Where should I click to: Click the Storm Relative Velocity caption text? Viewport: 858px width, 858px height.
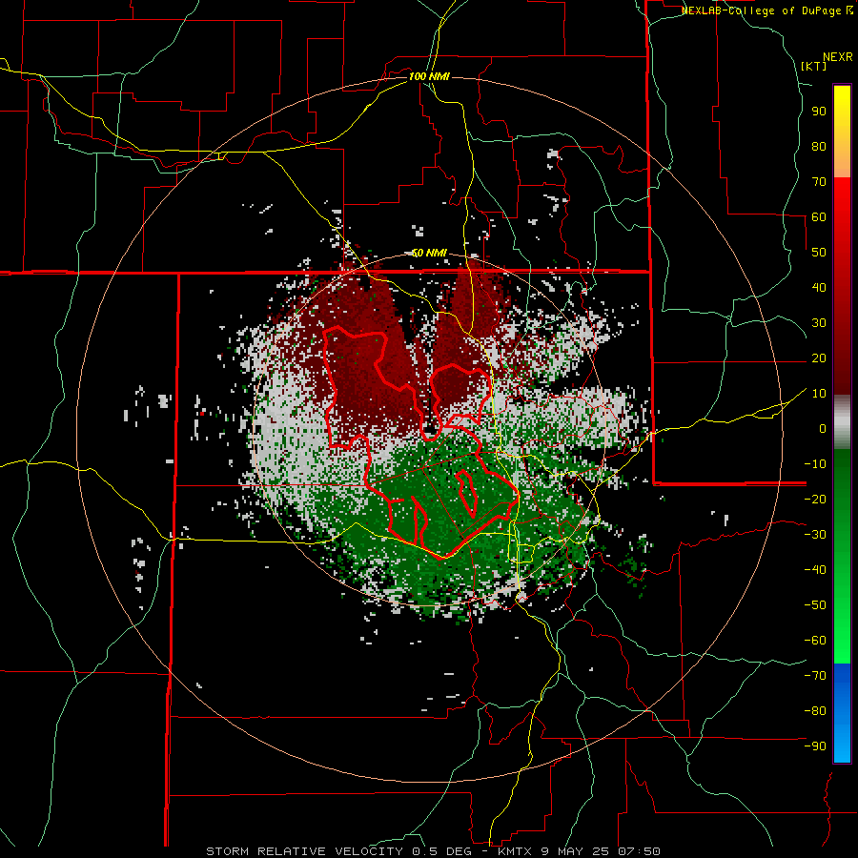[x=304, y=851]
